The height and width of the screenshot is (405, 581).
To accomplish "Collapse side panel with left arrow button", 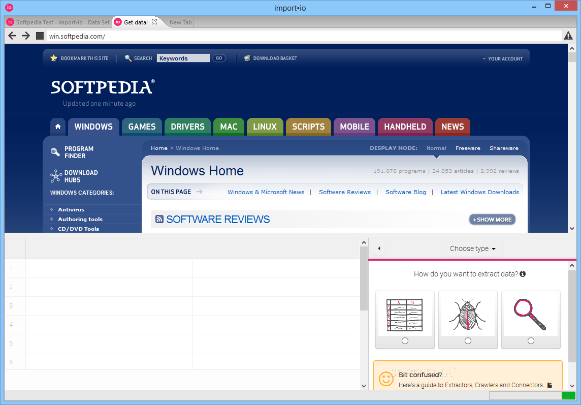I will coord(379,248).
